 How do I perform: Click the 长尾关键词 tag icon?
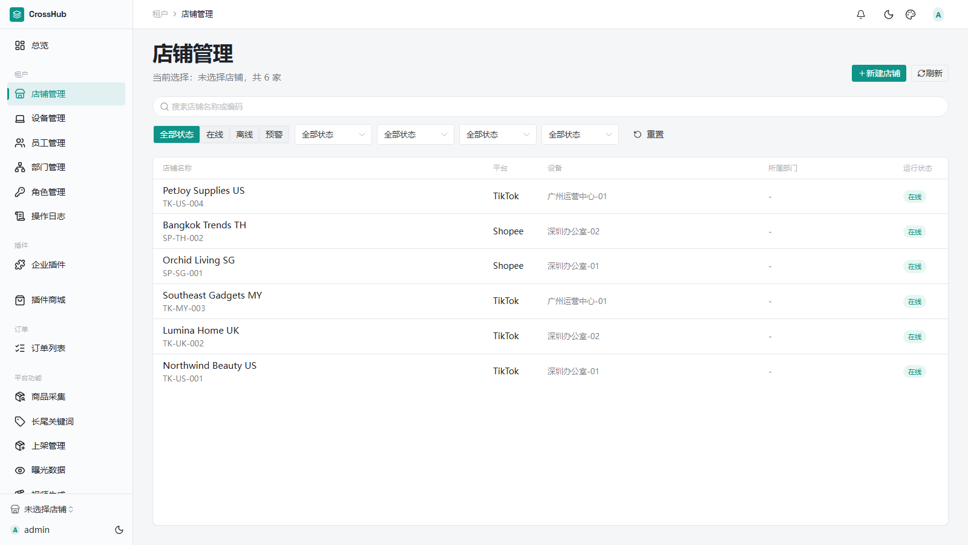click(20, 421)
